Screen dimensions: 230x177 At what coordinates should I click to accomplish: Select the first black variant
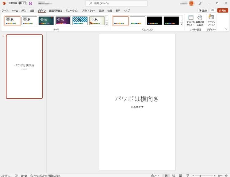coord(155,21)
